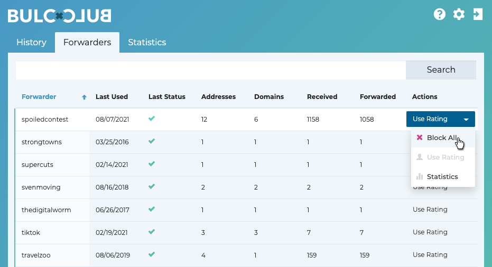Viewport: 492px width, 267px height.
Task: Select the travelzoo forwarder name
Action: pyautogui.click(x=36, y=255)
